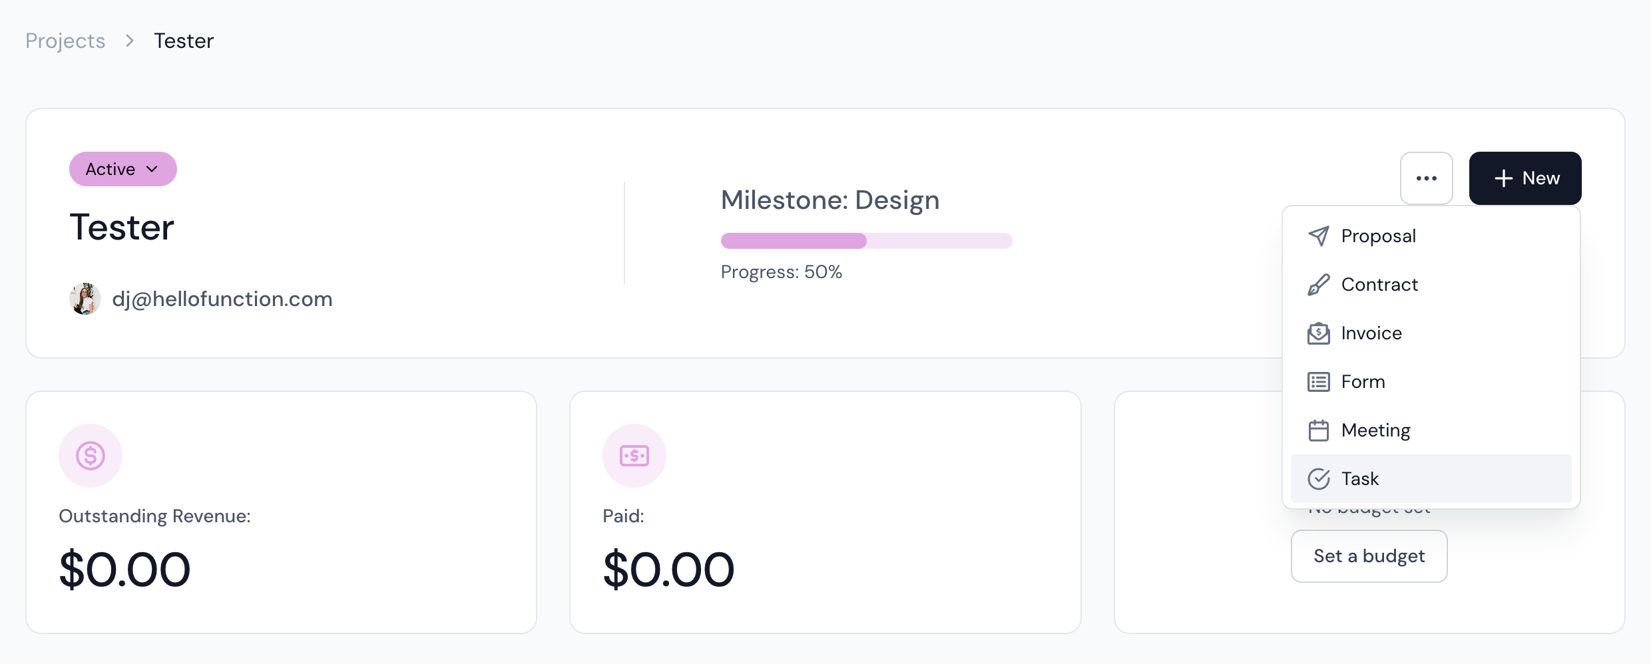The image size is (1651, 664).
Task: Click the Proposal paper-plane icon
Action: (x=1318, y=236)
